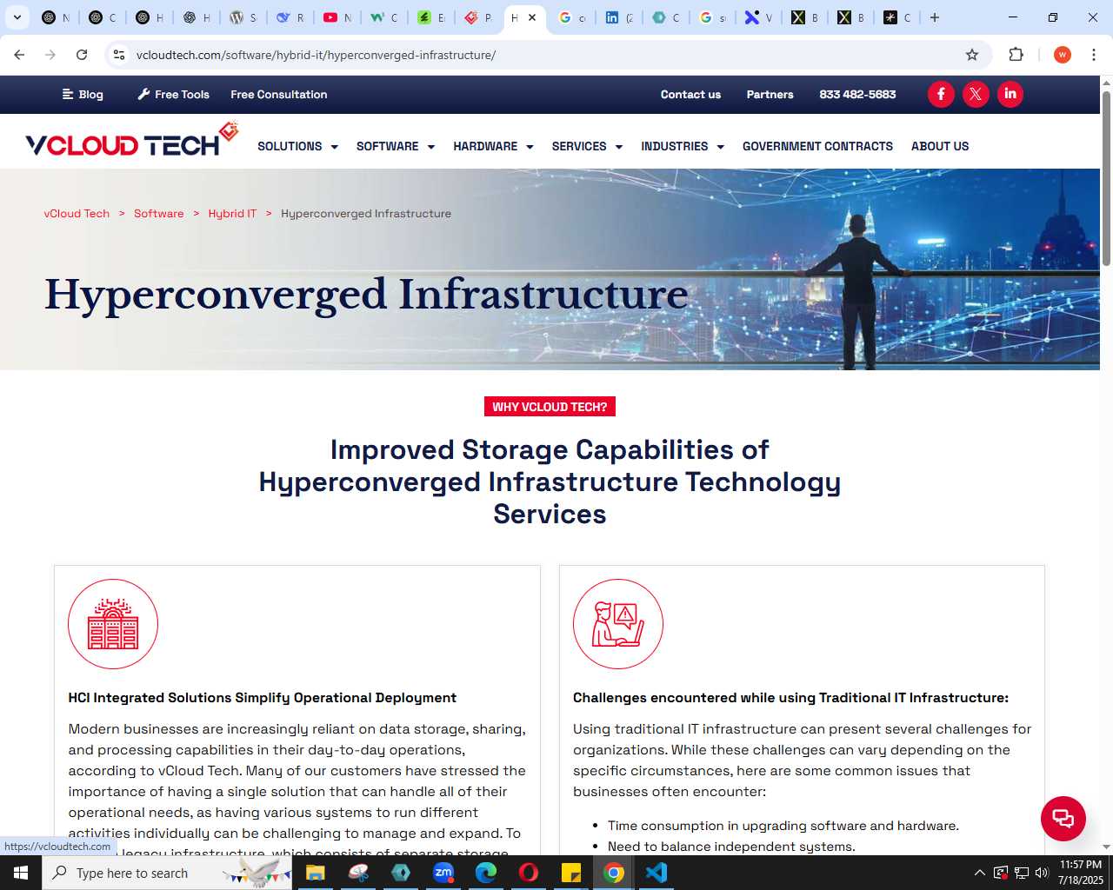
Task: Open the Contact us link
Action: (x=690, y=94)
